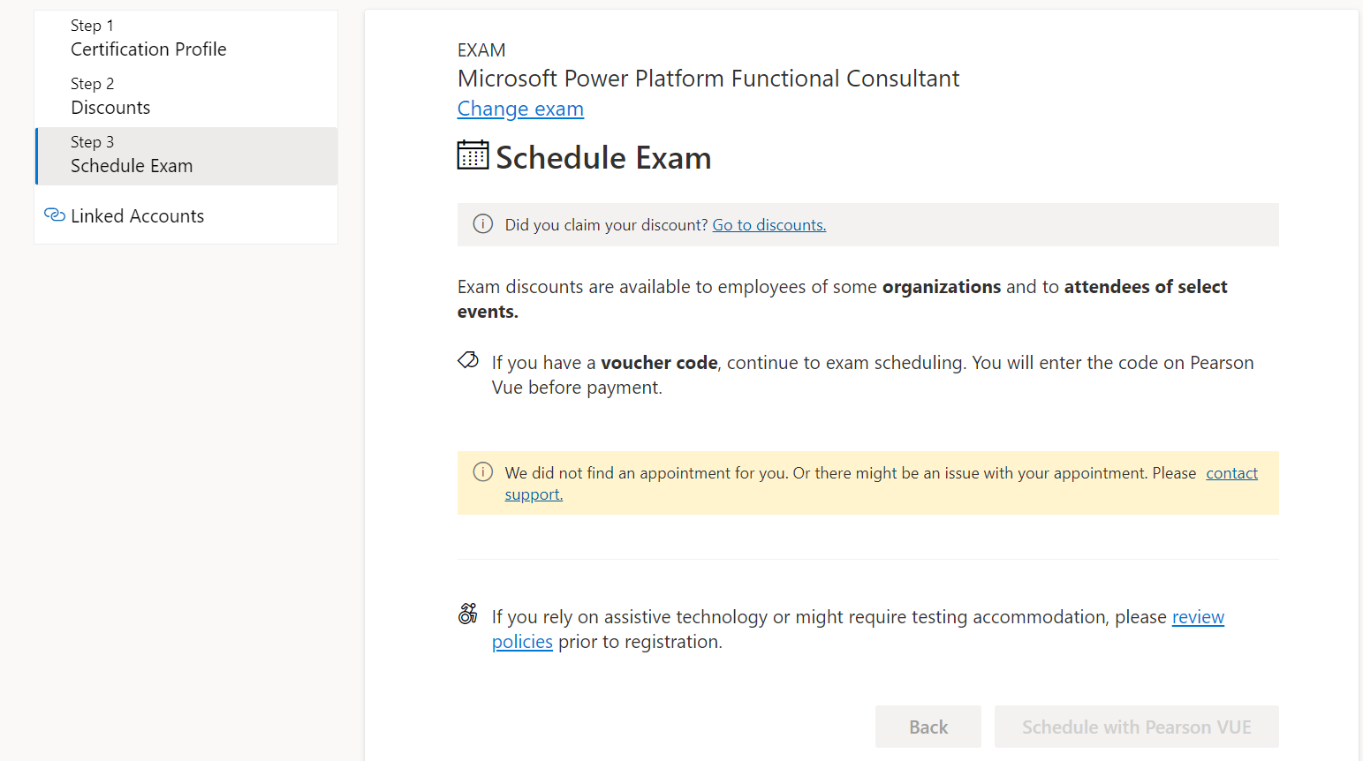
Task: Follow the Go to discounts link
Action: (769, 224)
